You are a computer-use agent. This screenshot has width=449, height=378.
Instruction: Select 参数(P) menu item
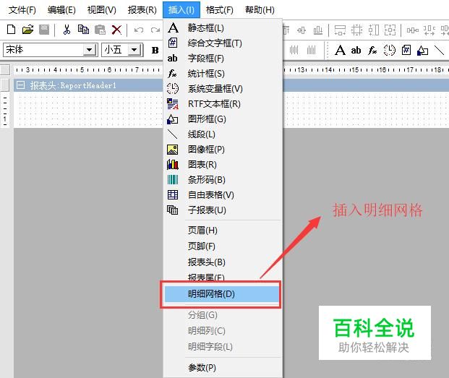click(x=223, y=367)
